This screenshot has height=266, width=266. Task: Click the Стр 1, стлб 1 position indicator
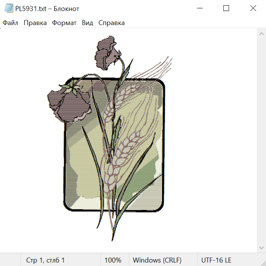pos(45,260)
